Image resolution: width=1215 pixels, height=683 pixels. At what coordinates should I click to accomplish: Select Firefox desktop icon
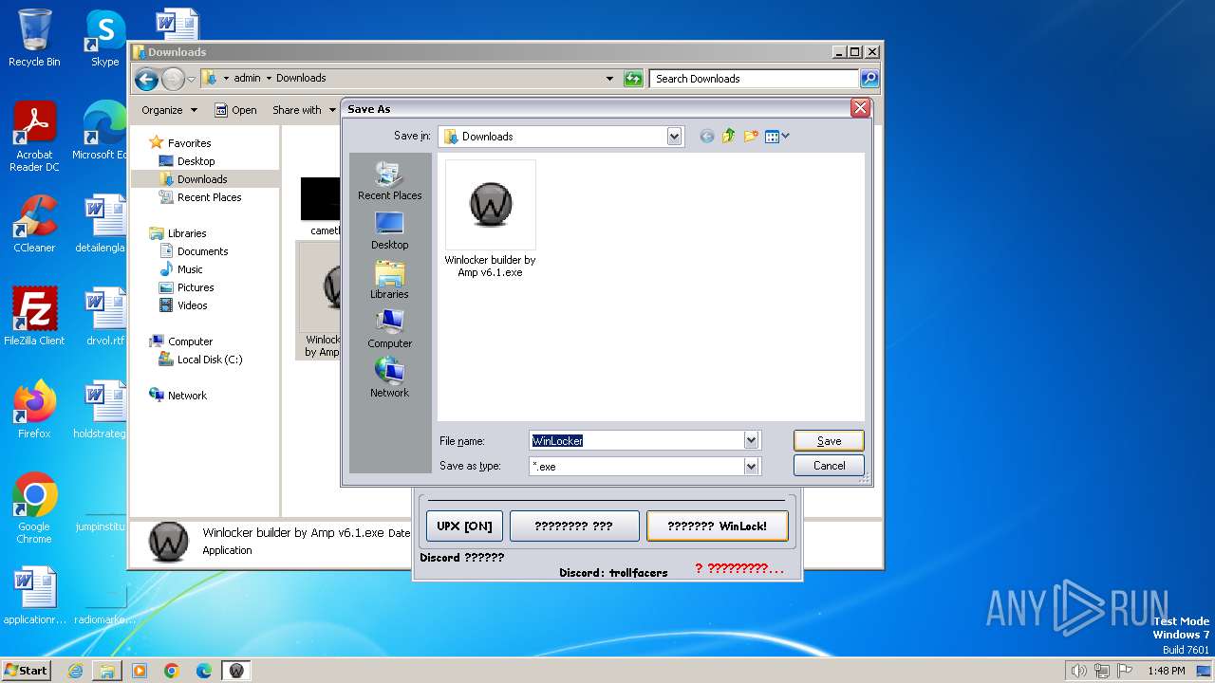pos(34,409)
